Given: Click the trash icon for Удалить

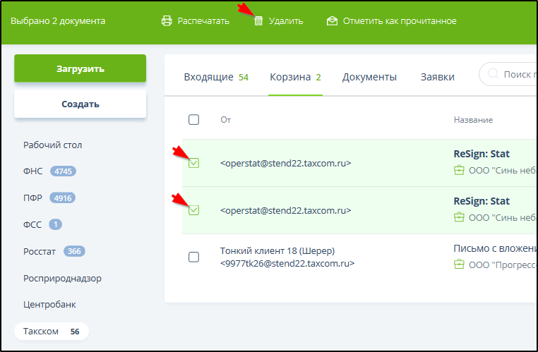Looking at the screenshot, I should coord(258,20).
